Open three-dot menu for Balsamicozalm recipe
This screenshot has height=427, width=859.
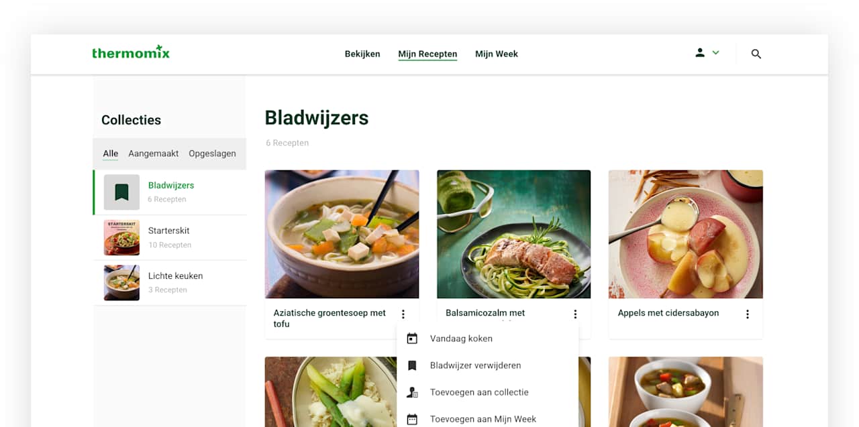click(x=575, y=314)
